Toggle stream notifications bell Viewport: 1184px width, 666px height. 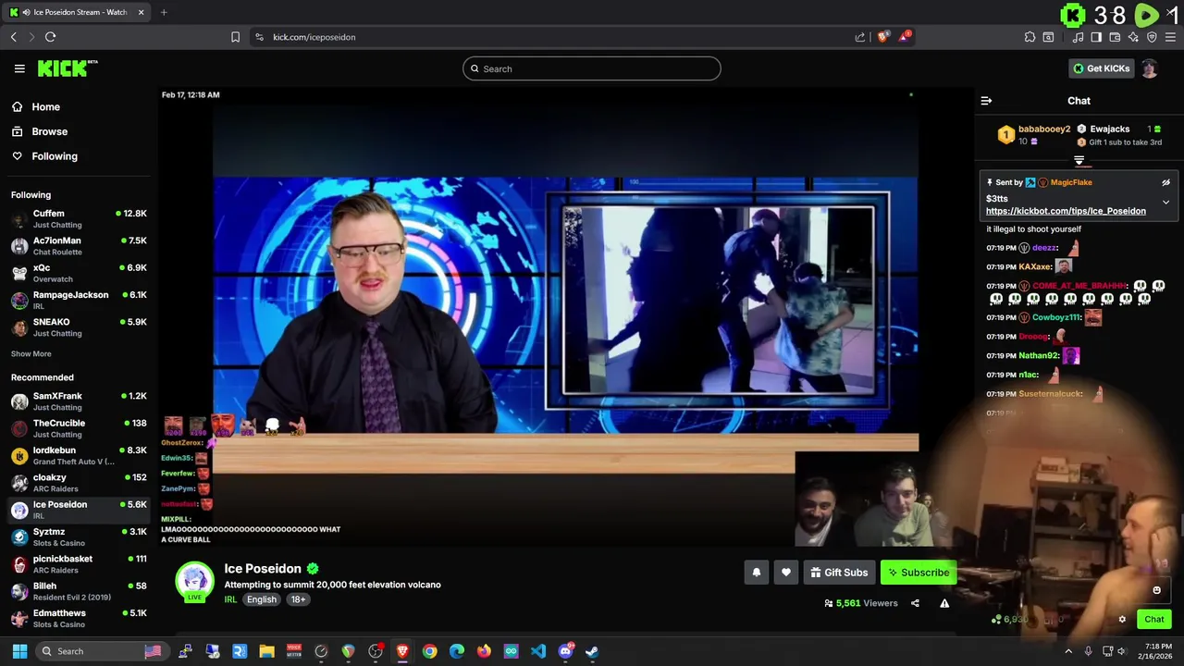pos(756,573)
